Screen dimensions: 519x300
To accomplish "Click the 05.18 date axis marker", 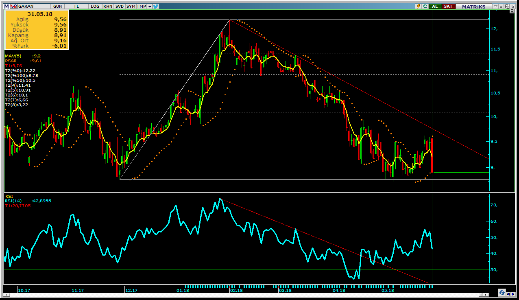I will point(388,290).
